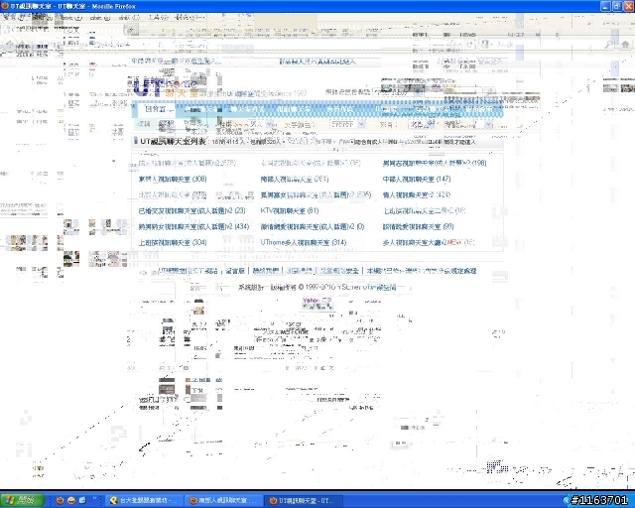Open 男同志視訊聊天室 (198) room
Screen dimensions: 635x508
pos(435,163)
